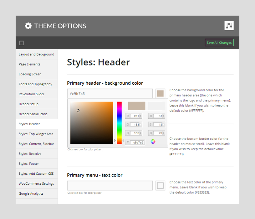Click the stepper arrows on the S field
Image resolution: width=255 pixels, height=219 pixels.
164,125
